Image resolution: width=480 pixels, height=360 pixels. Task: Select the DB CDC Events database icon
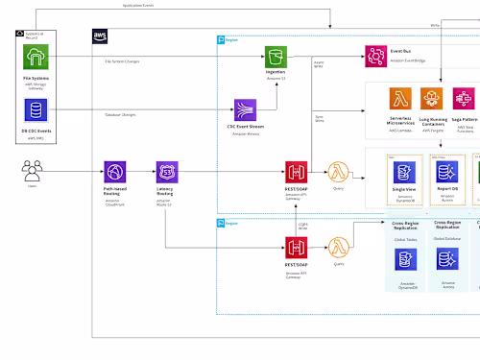click(x=36, y=110)
